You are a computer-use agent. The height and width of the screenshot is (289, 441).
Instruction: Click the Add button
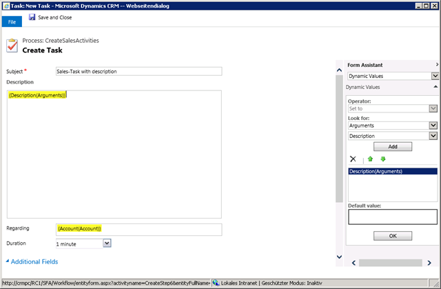[393, 147]
